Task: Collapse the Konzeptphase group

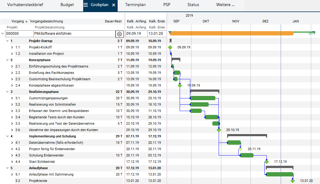Action: [7, 60]
